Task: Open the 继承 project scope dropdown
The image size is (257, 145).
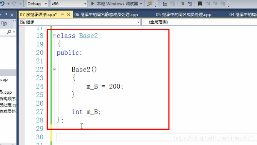Action: pyautogui.click(x=80, y=22)
